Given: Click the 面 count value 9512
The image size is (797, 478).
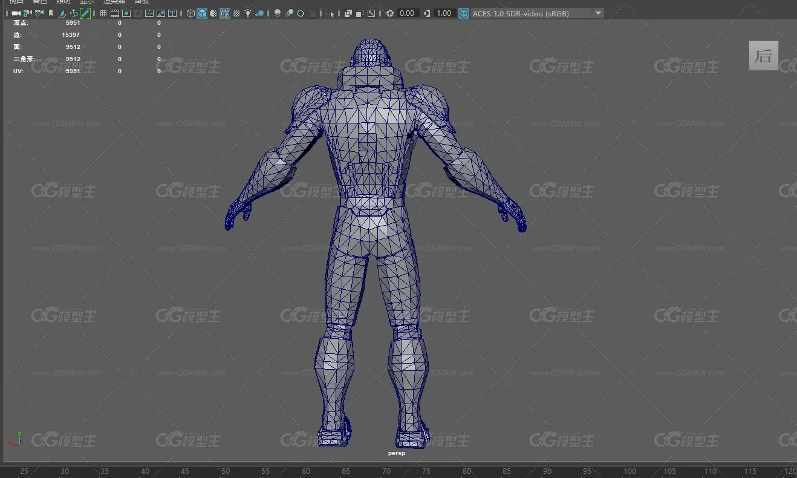Looking at the screenshot, I should click(73, 47).
